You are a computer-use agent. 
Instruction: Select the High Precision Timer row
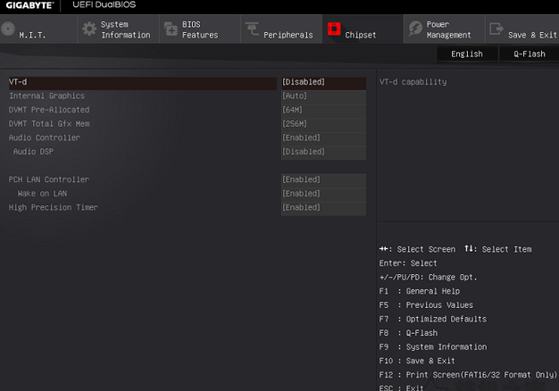pos(188,207)
